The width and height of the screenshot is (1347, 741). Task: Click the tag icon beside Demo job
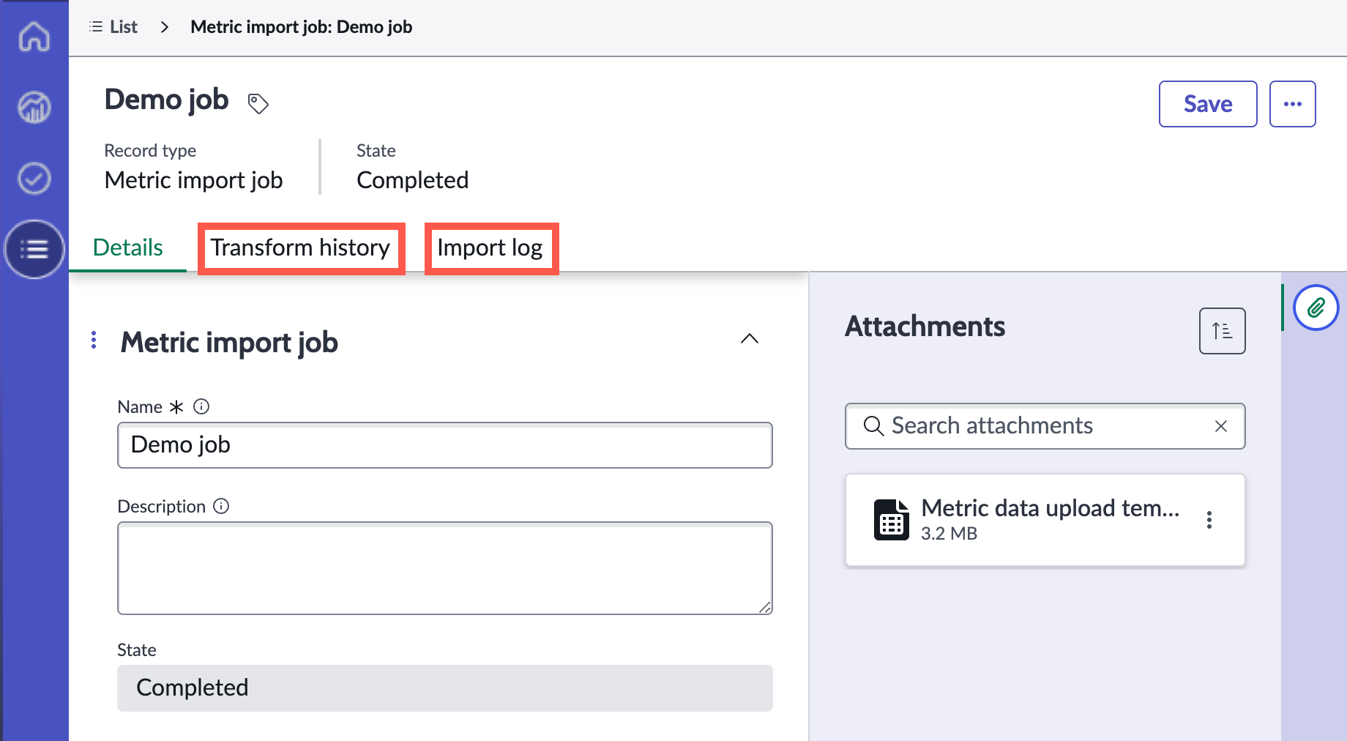pos(258,103)
